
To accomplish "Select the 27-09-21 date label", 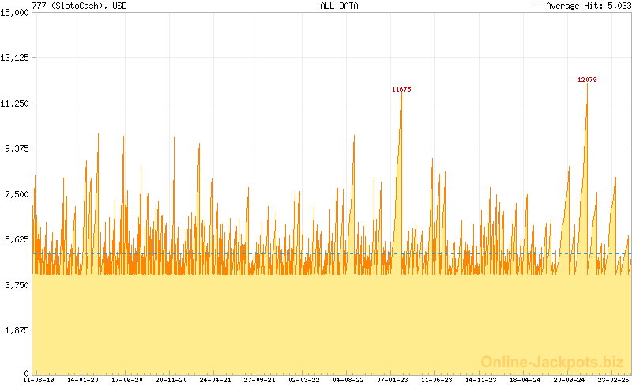I will tap(259, 380).
